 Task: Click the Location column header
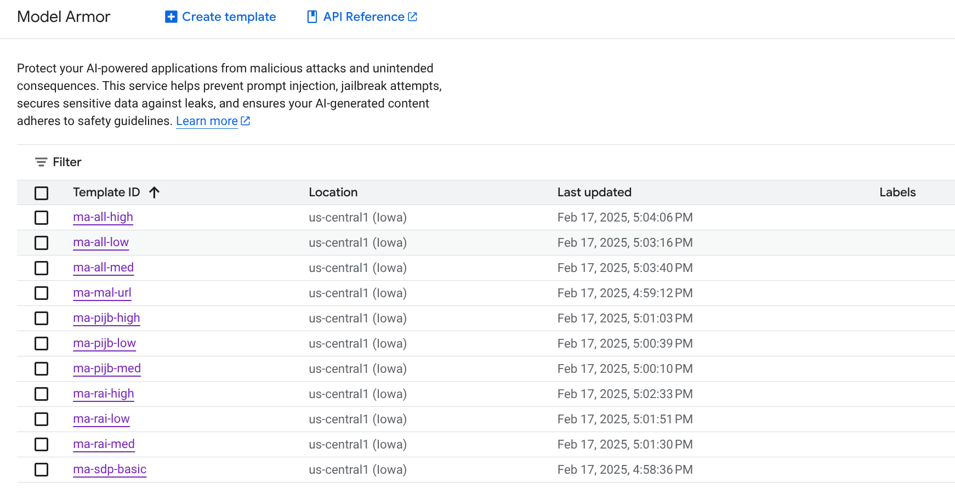coord(333,192)
